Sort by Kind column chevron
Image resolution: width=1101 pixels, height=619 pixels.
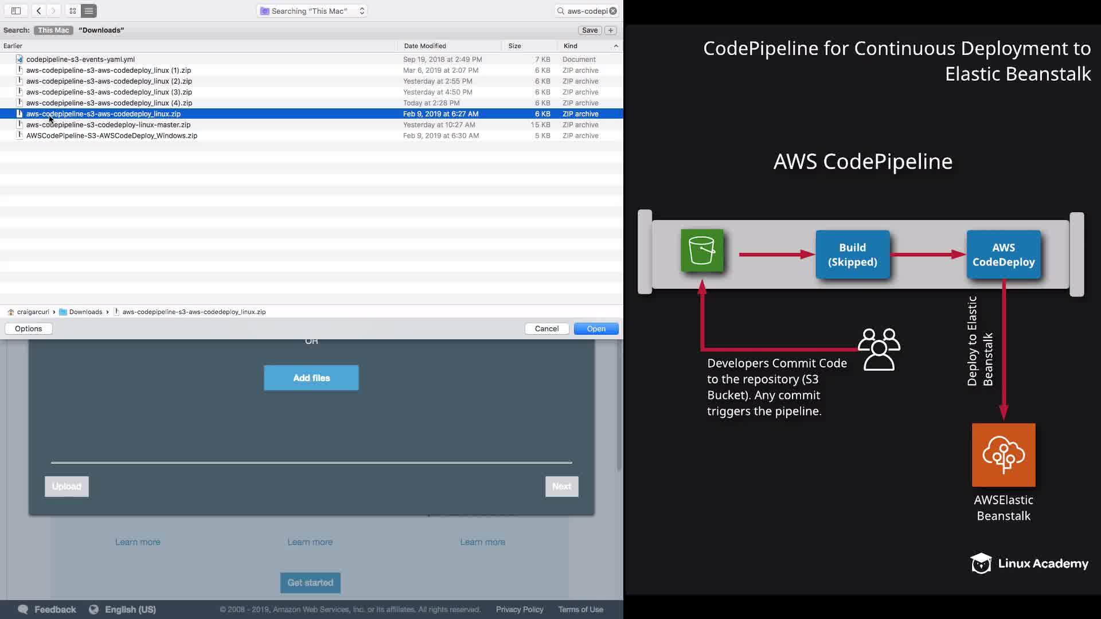click(x=616, y=46)
